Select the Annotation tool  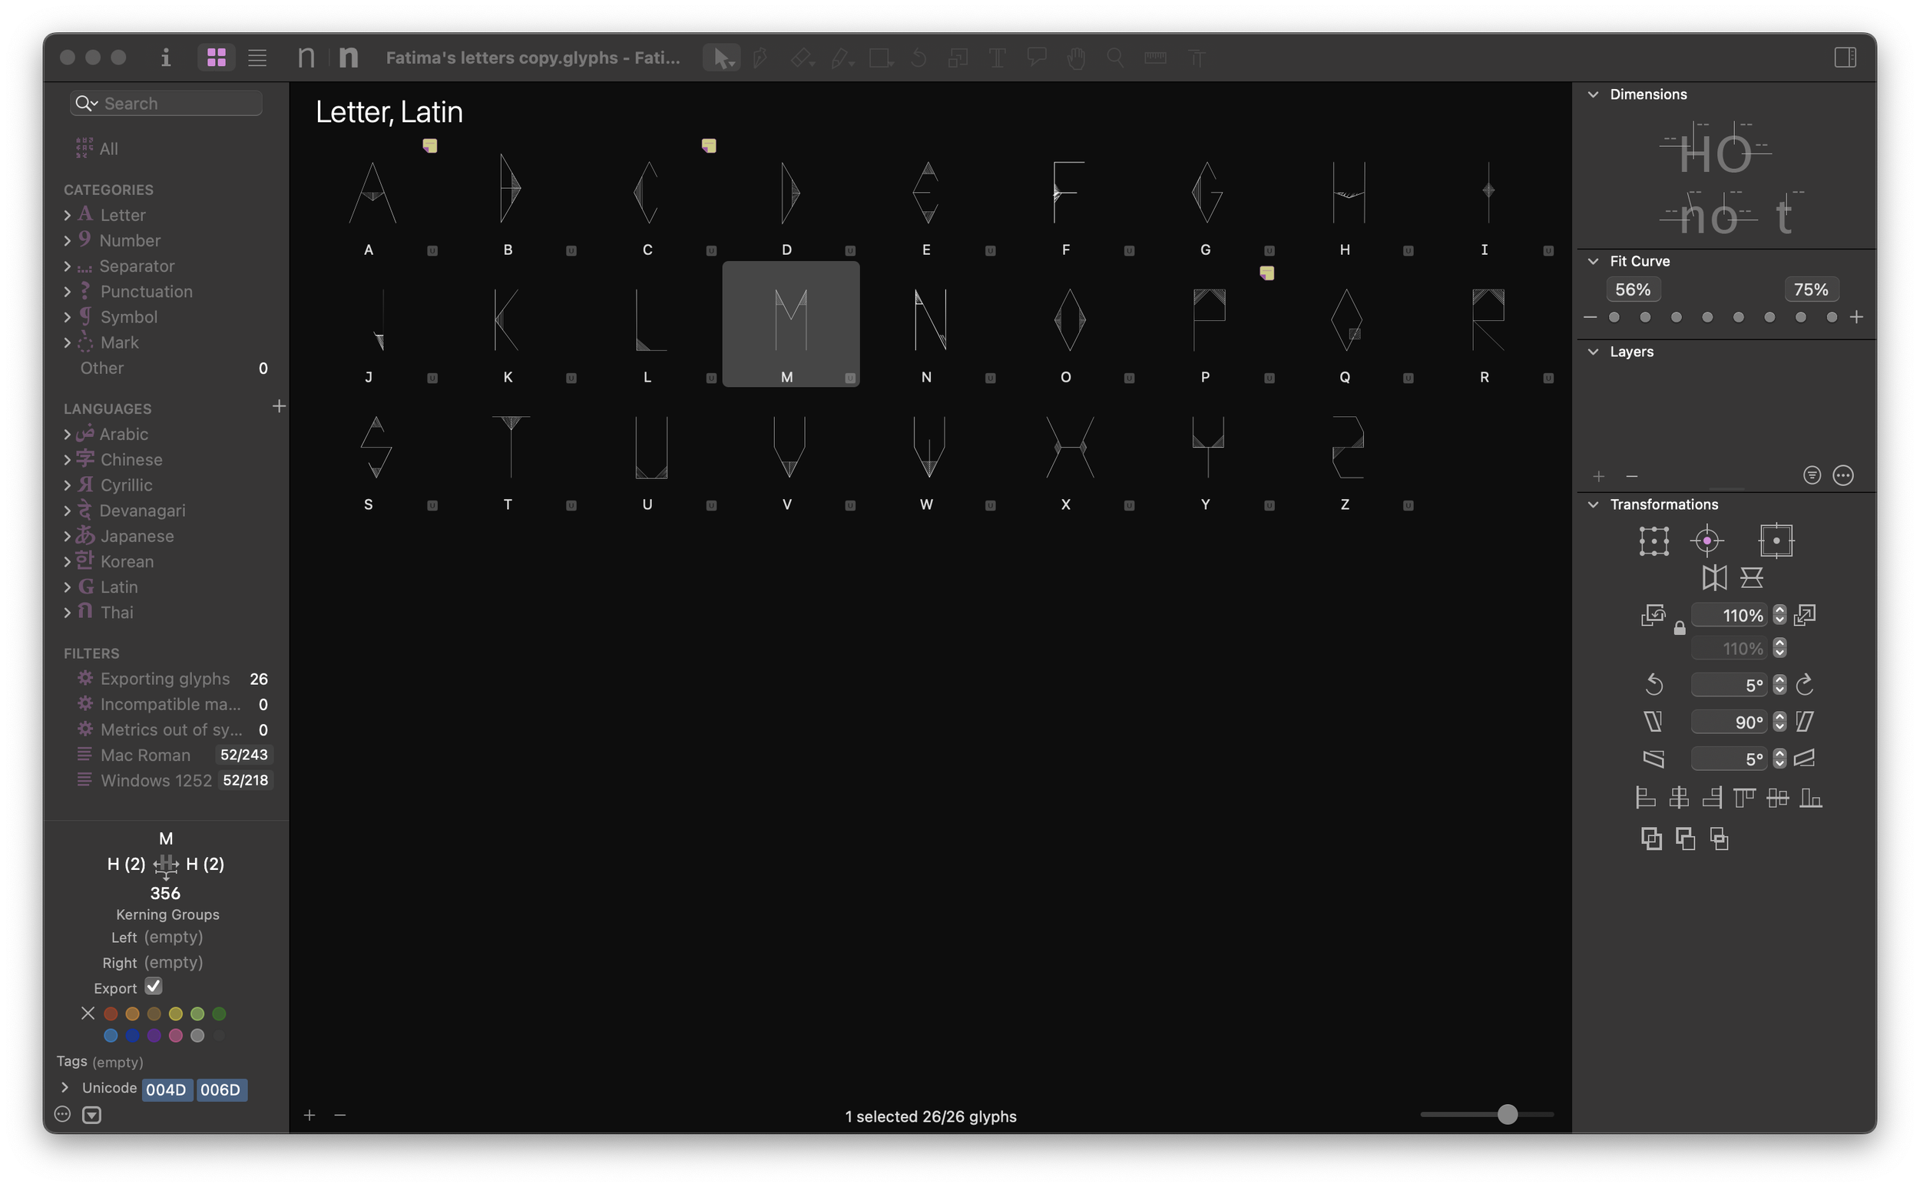[1037, 58]
